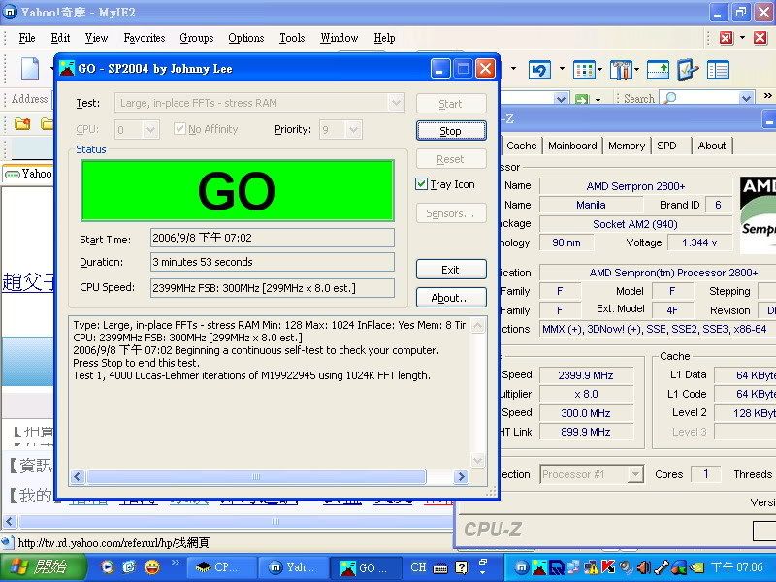
Task: Click the Exit button
Action: pyautogui.click(x=451, y=270)
